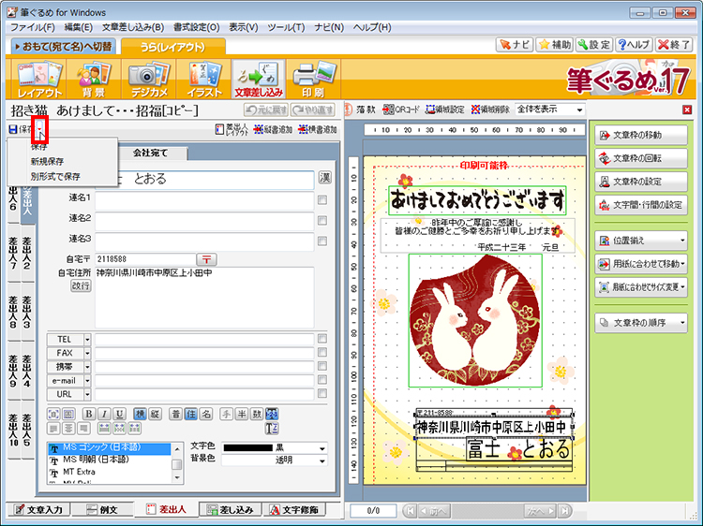This screenshot has width=703, height=526.
Task: Click the 文章枠の移動 button
Action: 641,135
